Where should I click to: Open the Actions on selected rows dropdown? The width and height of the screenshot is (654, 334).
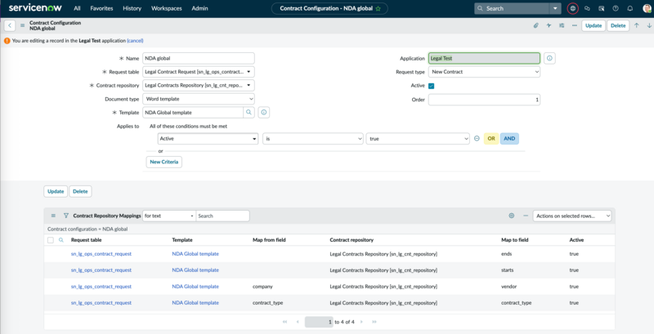(x=571, y=216)
